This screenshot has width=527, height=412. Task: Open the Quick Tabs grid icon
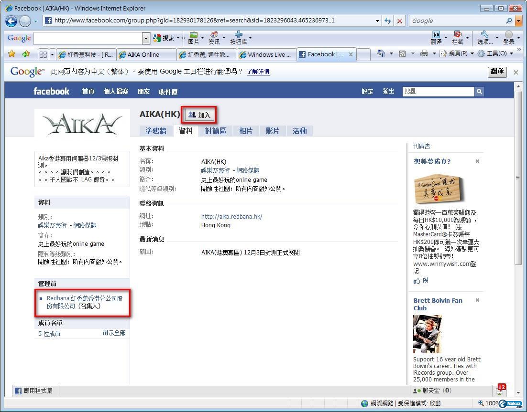[x=43, y=54]
